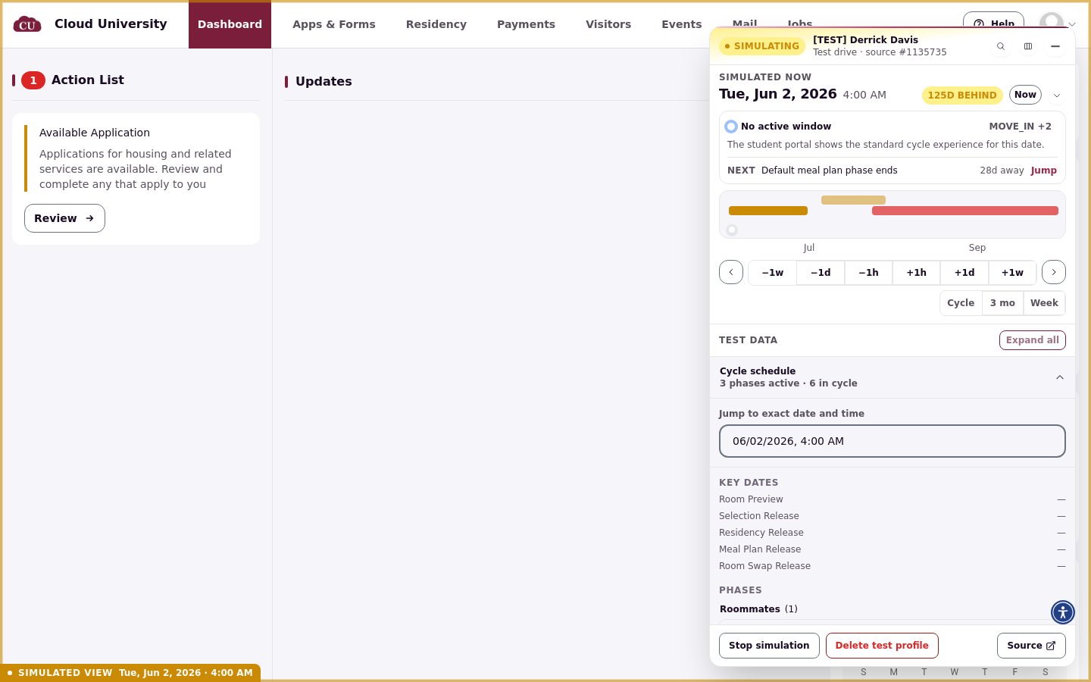This screenshot has height=682, width=1091.
Task: Click the dark orange phase bar on timeline
Action: click(x=768, y=211)
